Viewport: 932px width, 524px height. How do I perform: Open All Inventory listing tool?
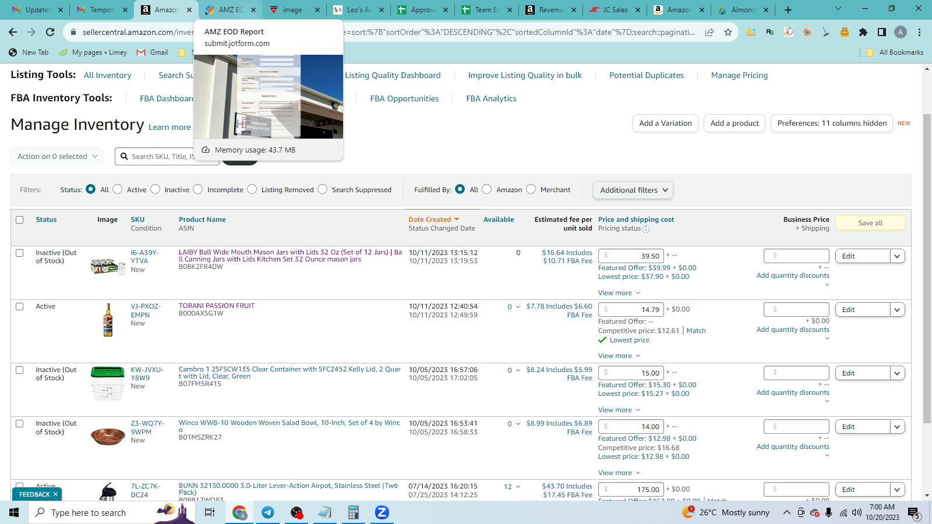coord(108,75)
